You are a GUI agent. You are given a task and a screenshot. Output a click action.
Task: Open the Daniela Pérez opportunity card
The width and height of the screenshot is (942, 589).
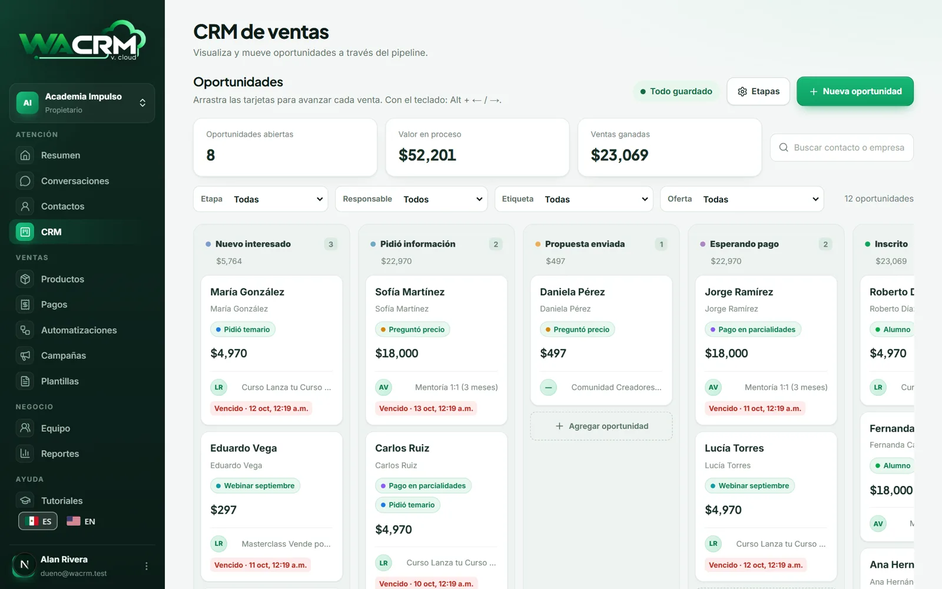coord(601,340)
